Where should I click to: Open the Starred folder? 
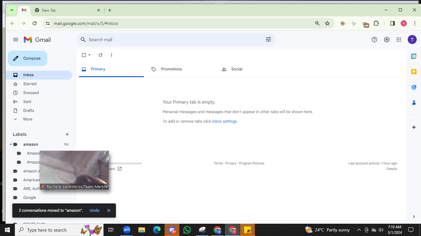39,84
